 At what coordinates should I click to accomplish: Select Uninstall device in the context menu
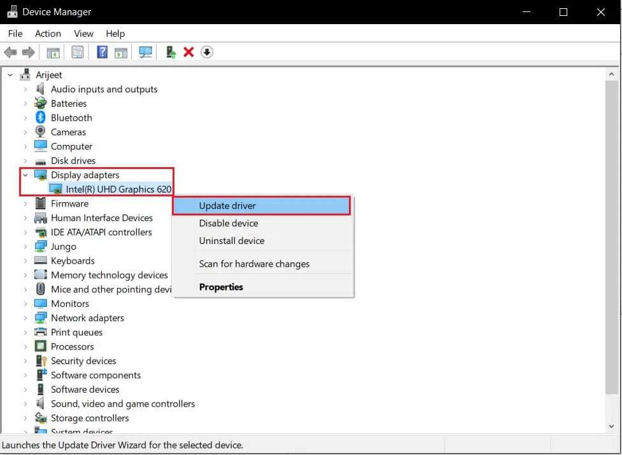pyautogui.click(x=231, y=241)
